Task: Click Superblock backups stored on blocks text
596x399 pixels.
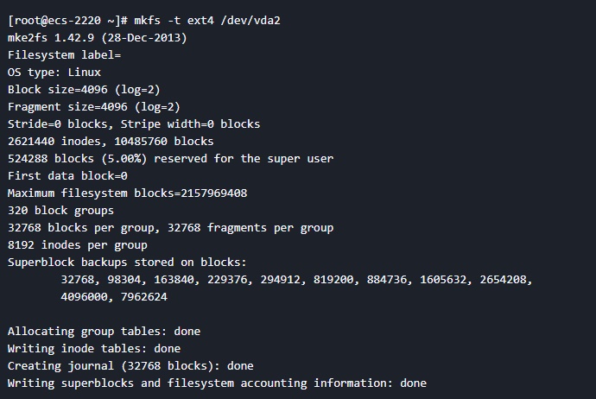Action: tap(127, 263)
